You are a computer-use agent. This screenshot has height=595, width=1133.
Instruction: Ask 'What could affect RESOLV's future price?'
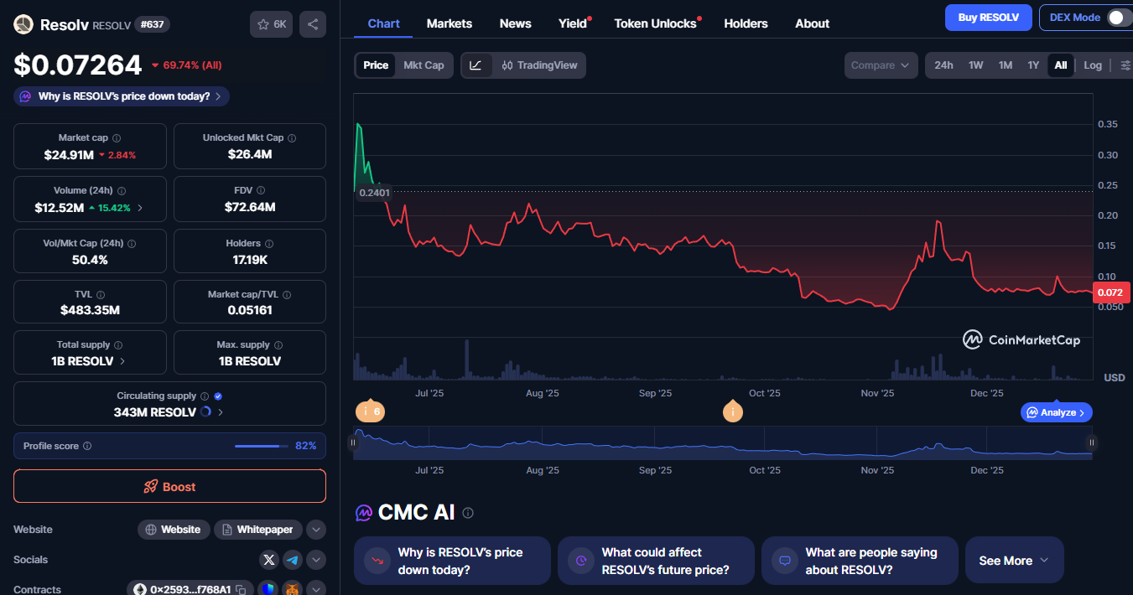point(656,561)
